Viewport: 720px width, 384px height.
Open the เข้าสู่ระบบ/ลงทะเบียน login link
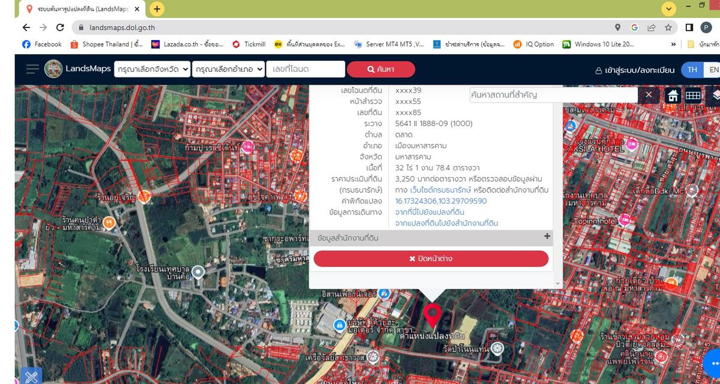pos(635,70)
